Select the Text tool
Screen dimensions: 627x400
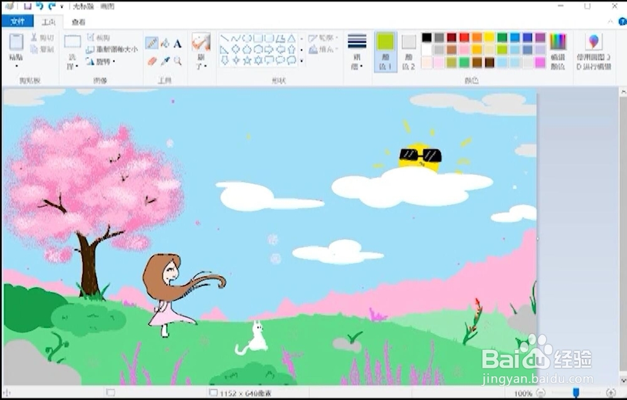tap(178, 43)
